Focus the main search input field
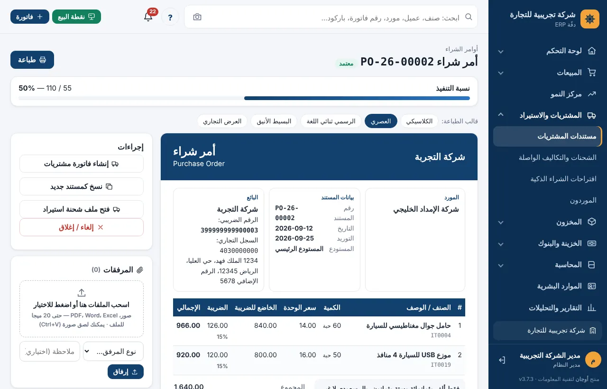 [x=331, y=17]
